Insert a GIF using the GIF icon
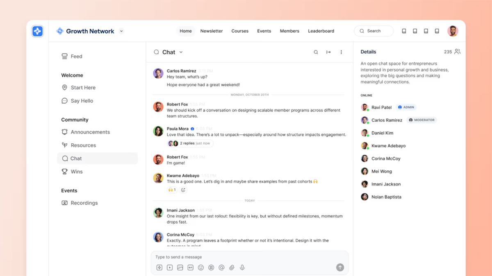The height and width of the screenshot is (276, 492). pos(190,267)
